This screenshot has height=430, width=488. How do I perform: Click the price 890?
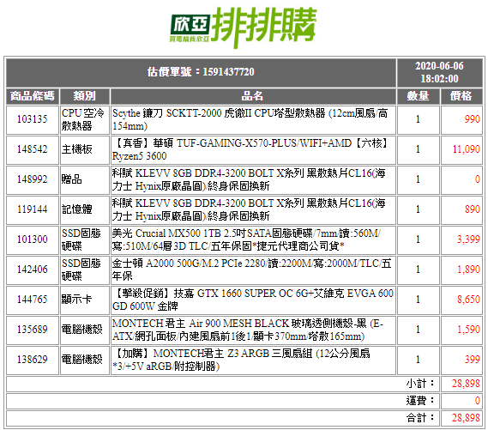click(472, 209)
